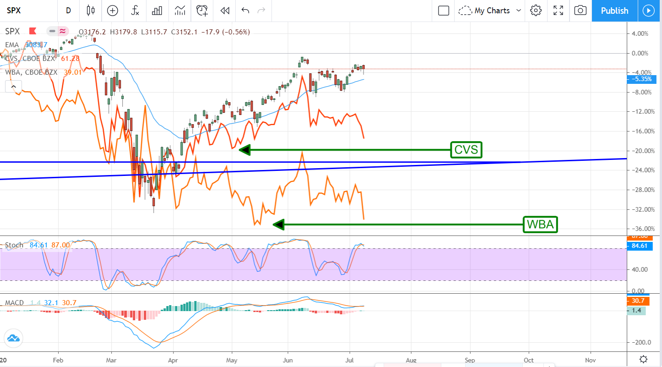Click the redo arrow icon
Image resolution: width=662 pixels, height=367 pixels.
[261, 11]
